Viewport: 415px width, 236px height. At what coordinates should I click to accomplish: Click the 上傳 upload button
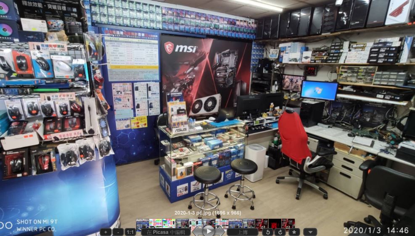(x=243, y=232)
